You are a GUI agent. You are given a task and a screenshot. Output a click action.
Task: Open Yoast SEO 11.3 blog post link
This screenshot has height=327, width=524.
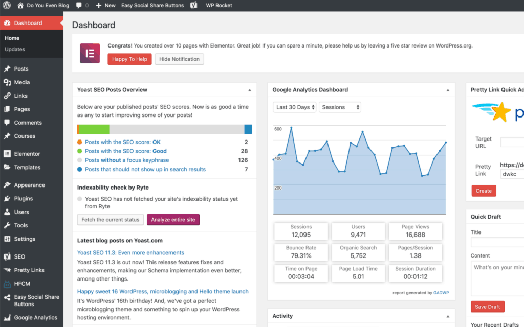pyautogui.click(x=130, y=252)
